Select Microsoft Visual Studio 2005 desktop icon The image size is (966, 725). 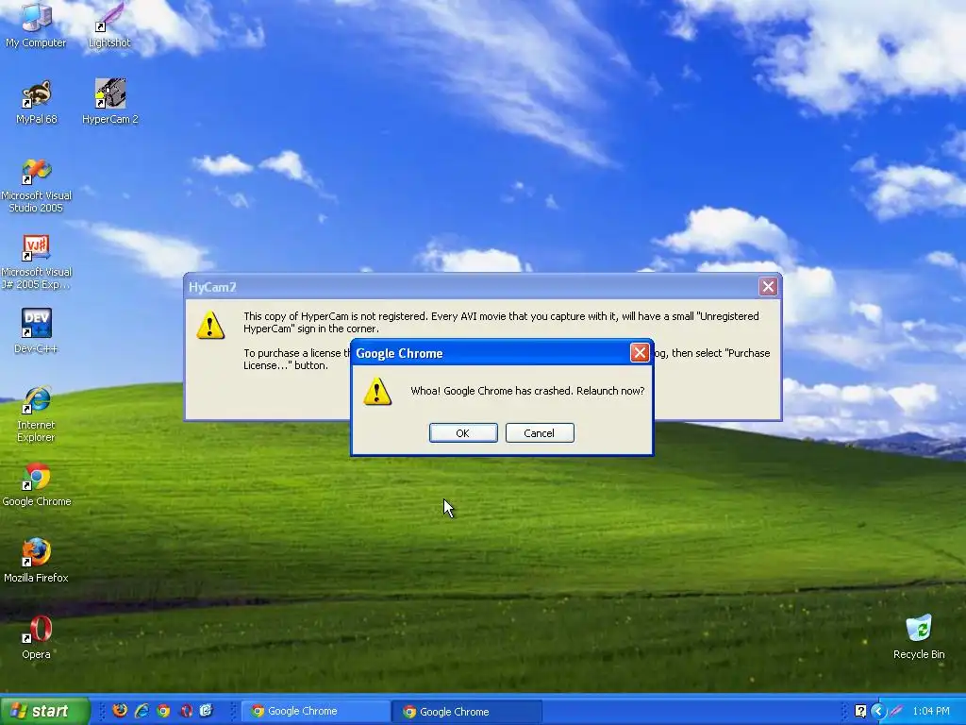pos(37,186)
